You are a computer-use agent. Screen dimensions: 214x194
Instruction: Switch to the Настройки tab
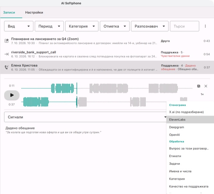click(34, 12)
